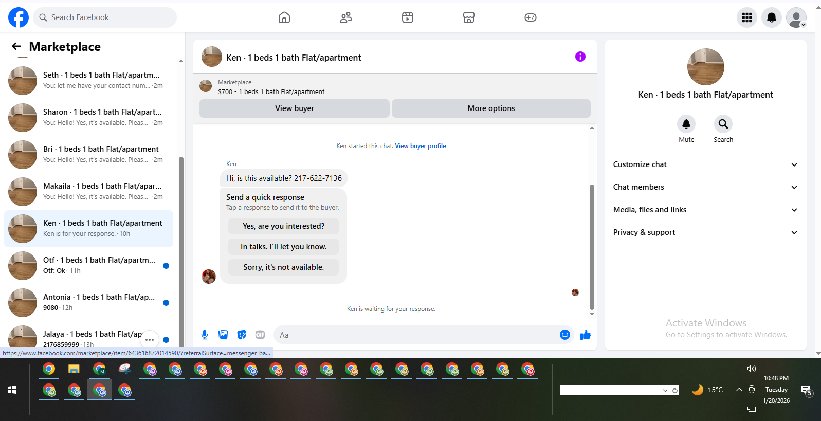
Task: Open the Facebook home logo
Action: point(19,17)
